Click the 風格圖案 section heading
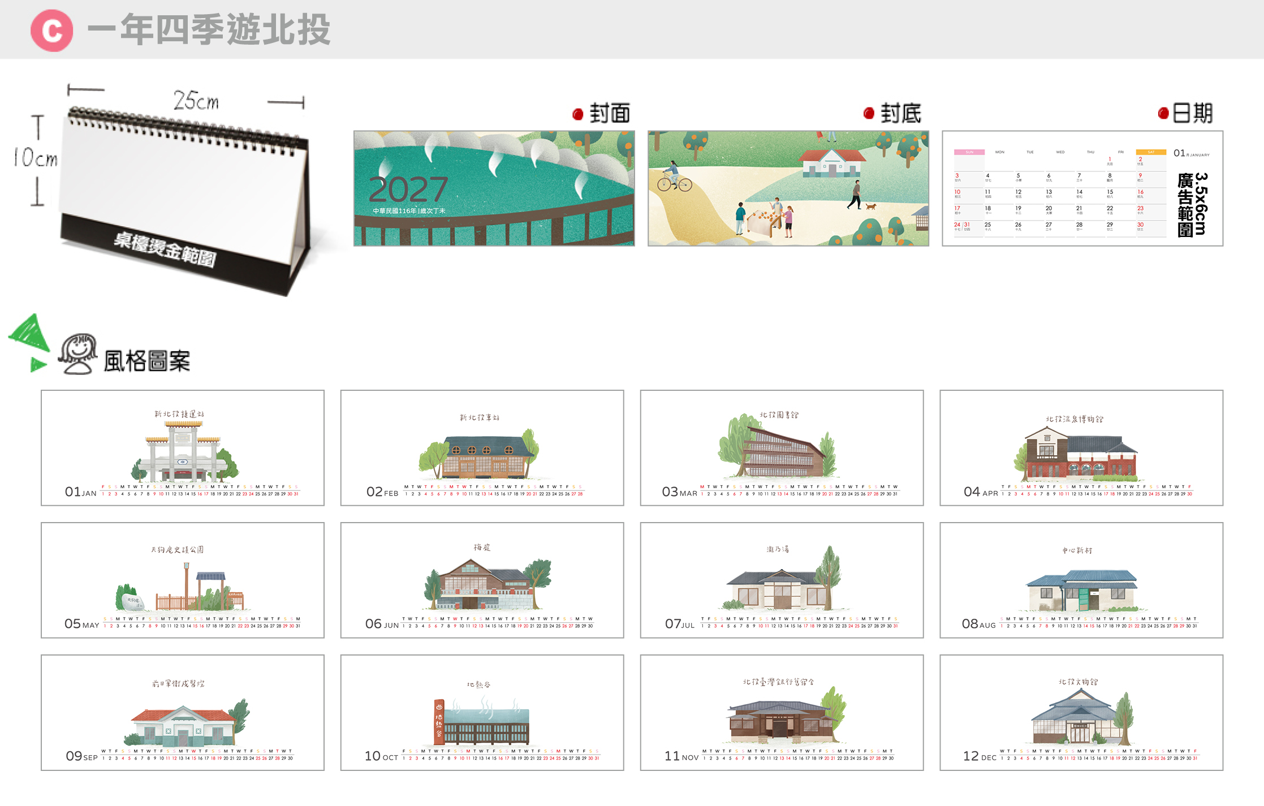This screenshot has width=1264, height=806. coord(147,361)
